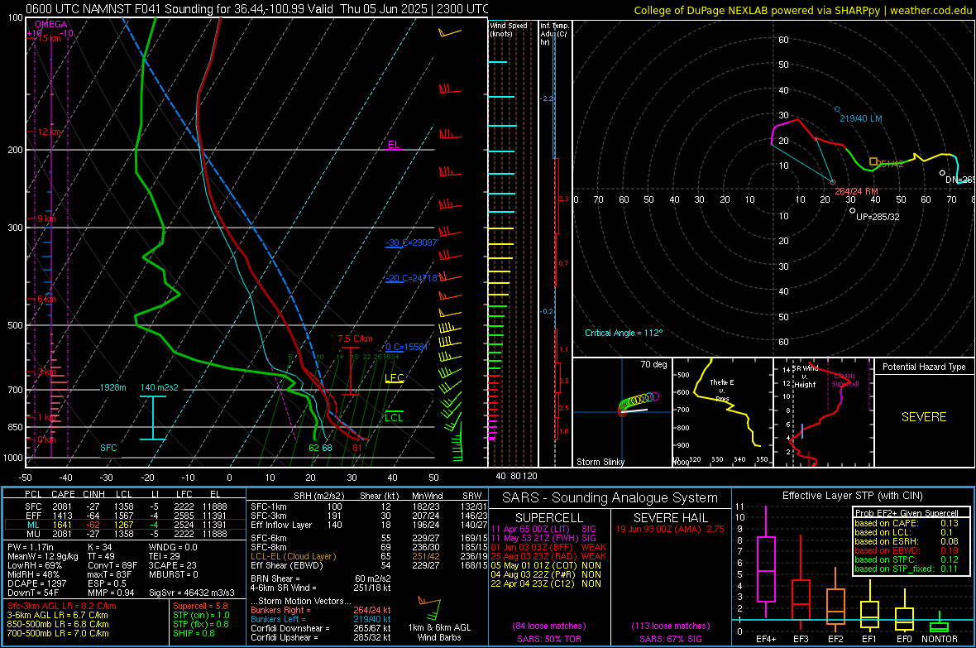Select the MU parcel row

coord(125,533)
